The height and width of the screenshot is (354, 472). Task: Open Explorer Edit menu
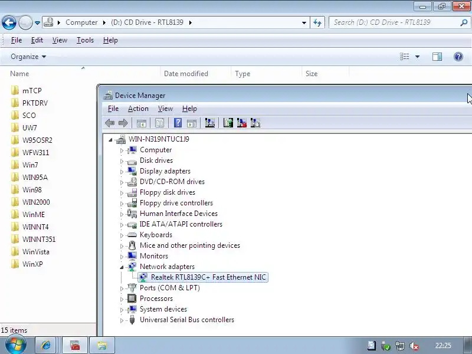click(37, 40)
